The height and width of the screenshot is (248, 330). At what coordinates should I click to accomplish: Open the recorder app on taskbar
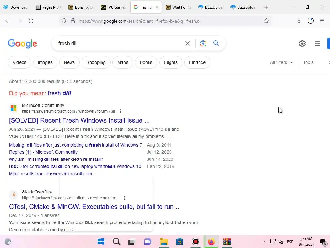196,242
